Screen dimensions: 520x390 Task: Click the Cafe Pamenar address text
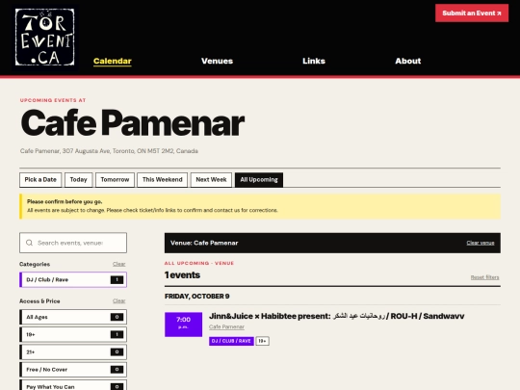pyautogui.click(x=109, y=151)
